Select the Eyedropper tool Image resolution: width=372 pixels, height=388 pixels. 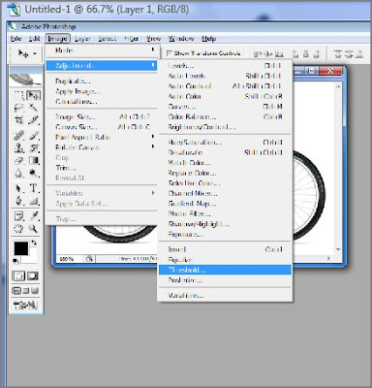pos(34,215)
